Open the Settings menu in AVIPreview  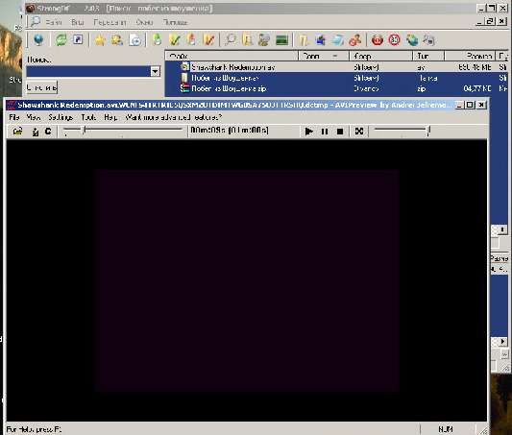coord(61,117)
